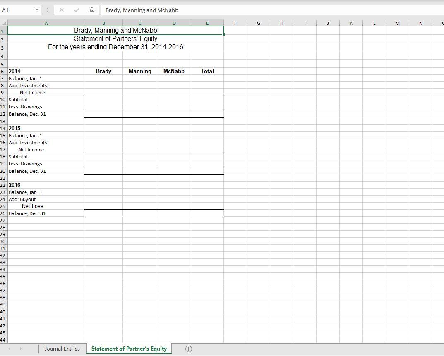444x356 pixels.
Task: Select column F header
Action: 235,23
